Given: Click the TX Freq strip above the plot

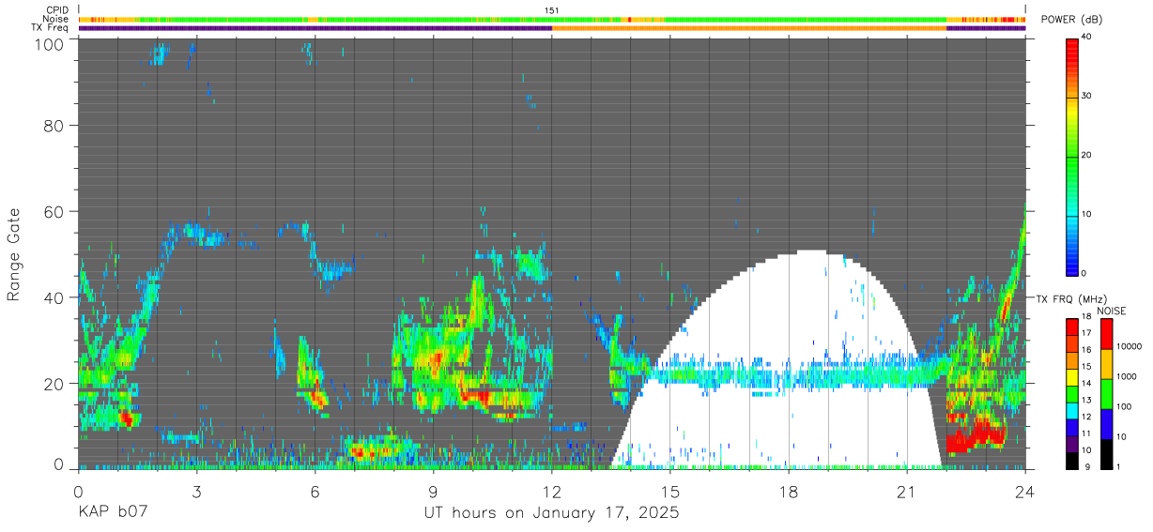Looking at the screenshot, I should (x=552, y=28).
